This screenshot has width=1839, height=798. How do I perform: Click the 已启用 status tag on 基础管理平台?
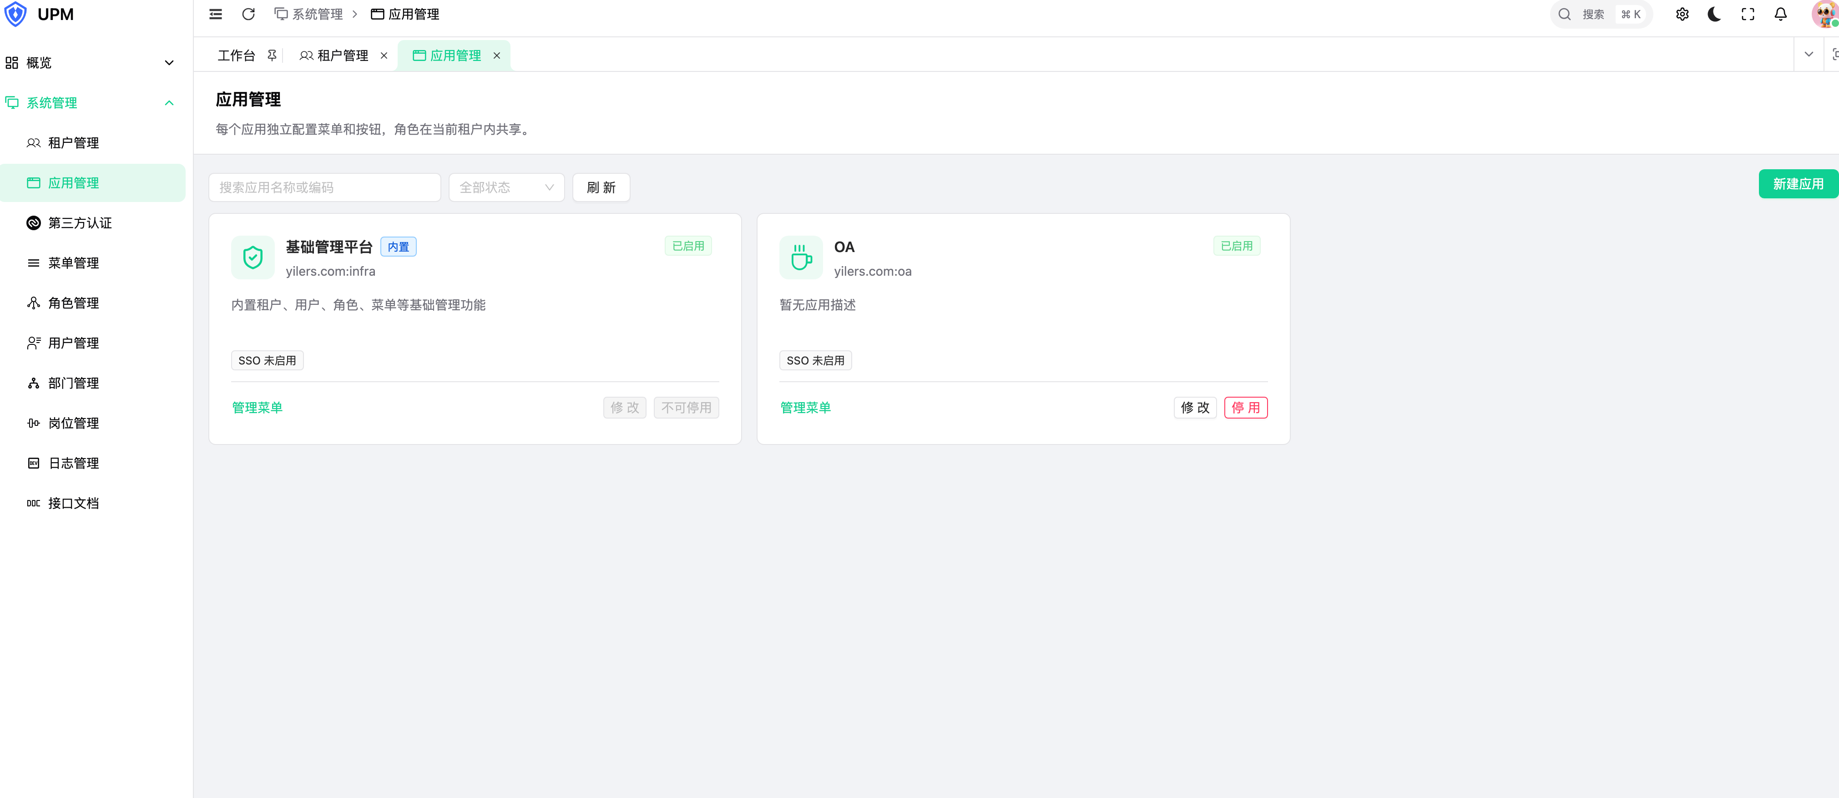pos(688,246)
